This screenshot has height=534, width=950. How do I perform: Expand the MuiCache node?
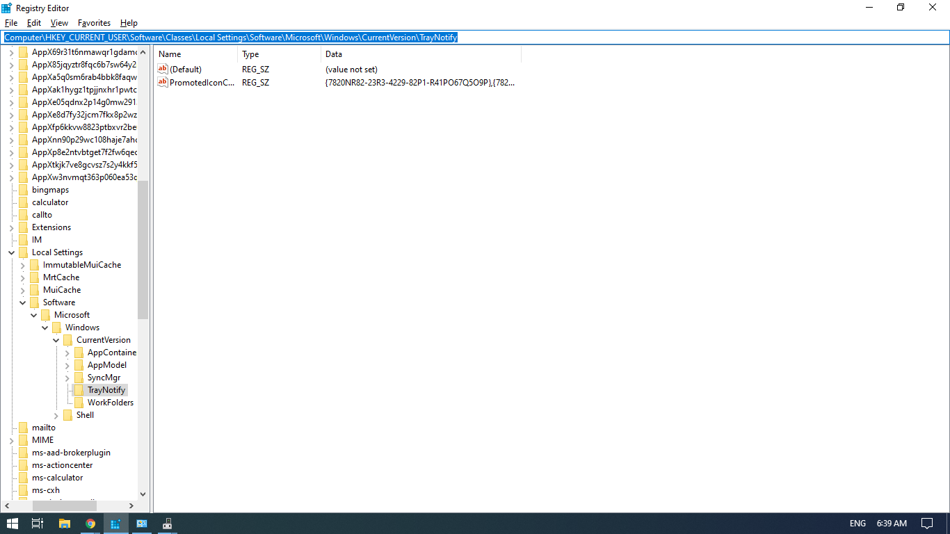click(23, 290)
